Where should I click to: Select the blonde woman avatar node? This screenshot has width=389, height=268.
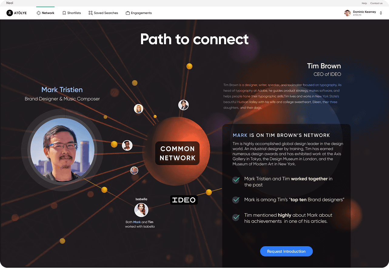click(x=139, y=109)
